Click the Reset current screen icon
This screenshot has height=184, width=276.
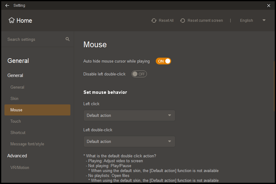pos(183,21)
